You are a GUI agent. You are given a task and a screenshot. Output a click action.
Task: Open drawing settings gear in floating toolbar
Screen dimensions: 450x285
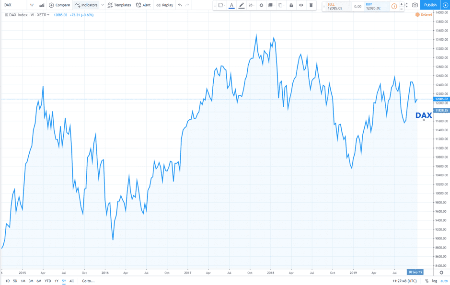click(x=261, y=5)
